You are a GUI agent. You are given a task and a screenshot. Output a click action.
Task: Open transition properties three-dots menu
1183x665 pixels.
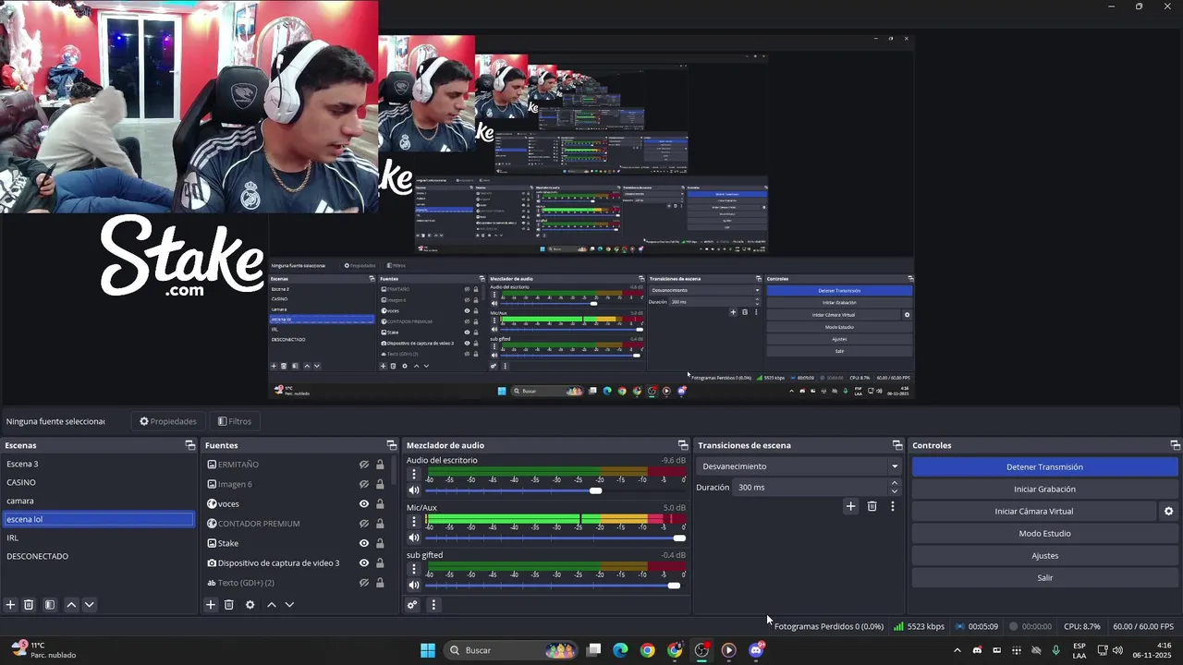[893, 506]
